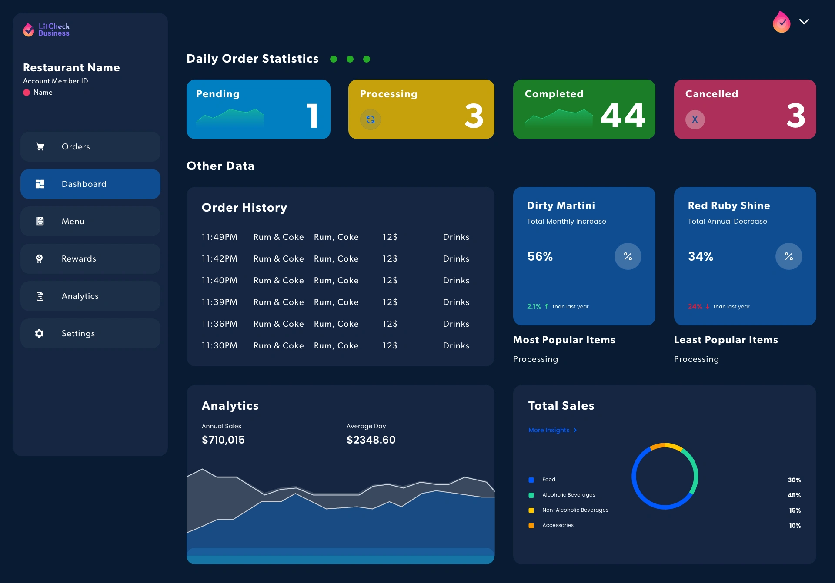Click the percent icon on Dirty Martini card
The height and width of the screenshot is (583, 835).
pyautogui.click(x=628, y=256)
